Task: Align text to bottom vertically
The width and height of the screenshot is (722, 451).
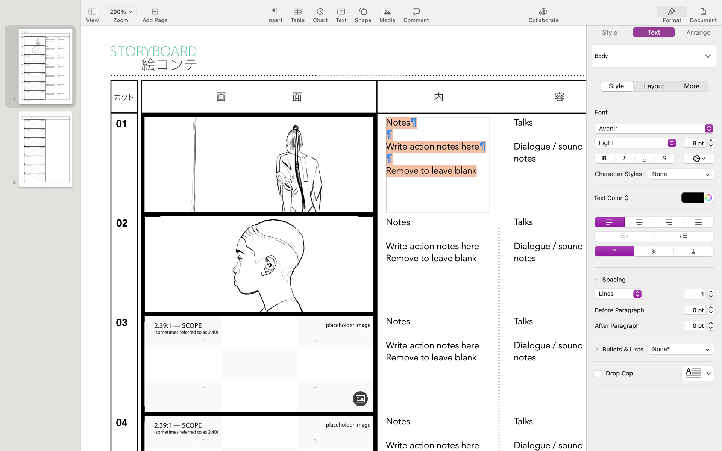Action: (693, 251)
